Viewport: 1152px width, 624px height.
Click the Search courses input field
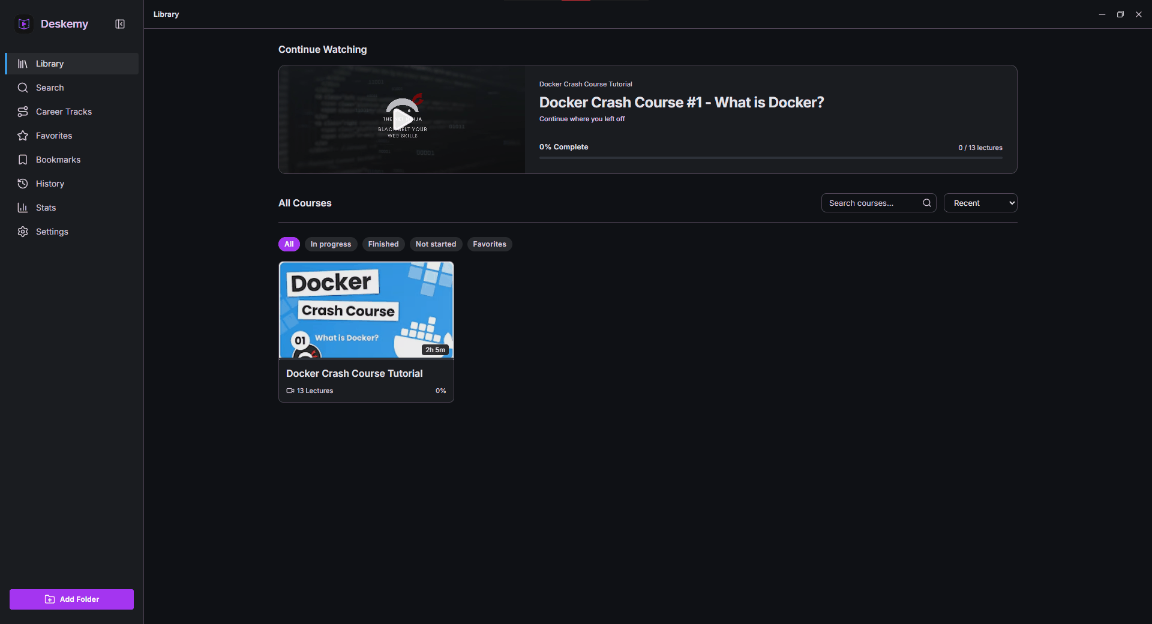(x=878, y=203)
